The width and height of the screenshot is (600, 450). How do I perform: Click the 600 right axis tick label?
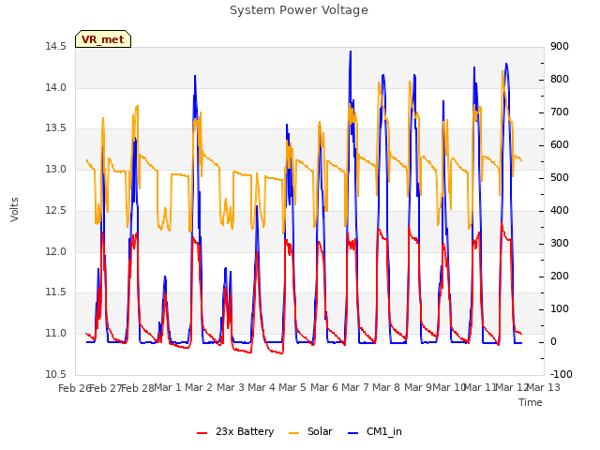click(x=560, y=145)
